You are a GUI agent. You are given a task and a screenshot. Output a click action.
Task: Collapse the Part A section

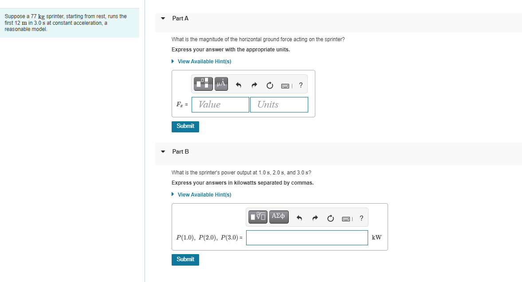(163, 18)
